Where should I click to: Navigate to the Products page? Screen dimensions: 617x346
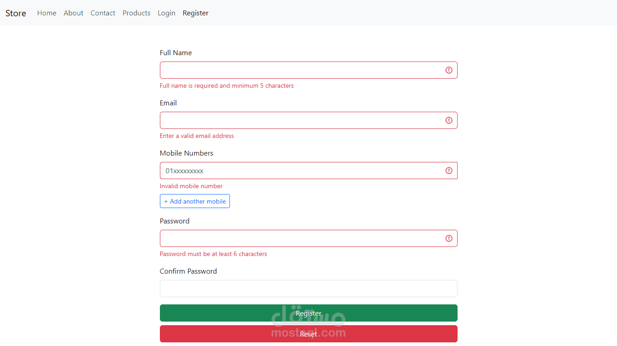click(136, 13)
